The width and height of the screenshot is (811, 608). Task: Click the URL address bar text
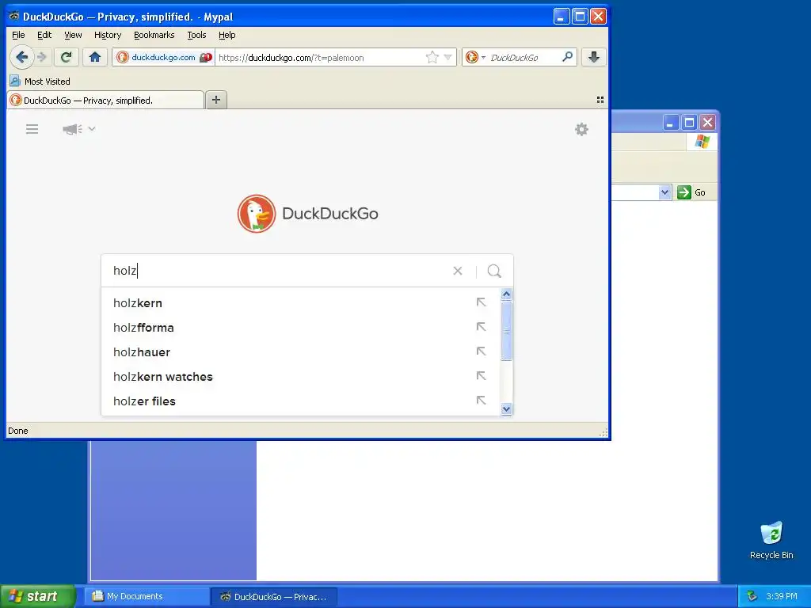pos(291,57)
